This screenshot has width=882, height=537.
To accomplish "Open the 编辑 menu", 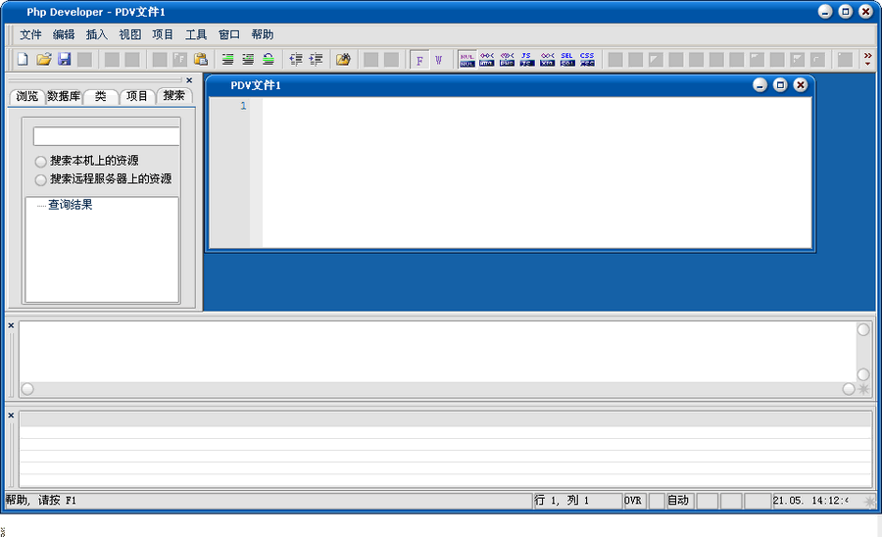I will click(x=64, y=35).
